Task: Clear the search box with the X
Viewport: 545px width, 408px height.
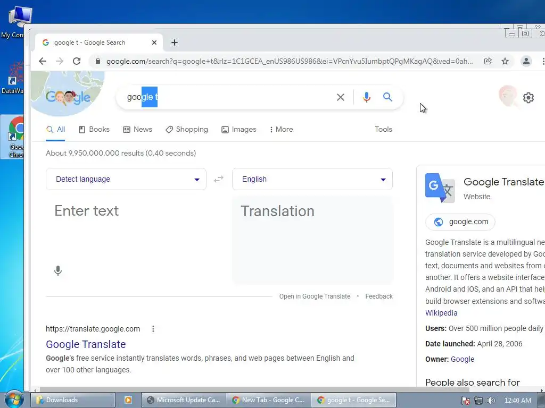Action: (x=341, y=97)
